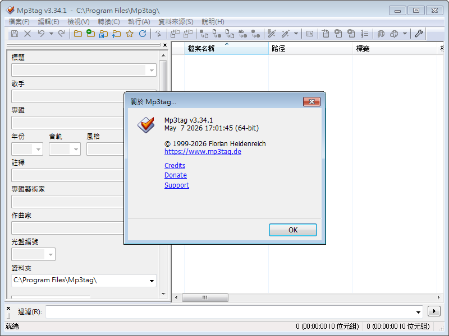Close the tag panel with its X
Viewport: 449px width, 336px height.
coord(165,45)
